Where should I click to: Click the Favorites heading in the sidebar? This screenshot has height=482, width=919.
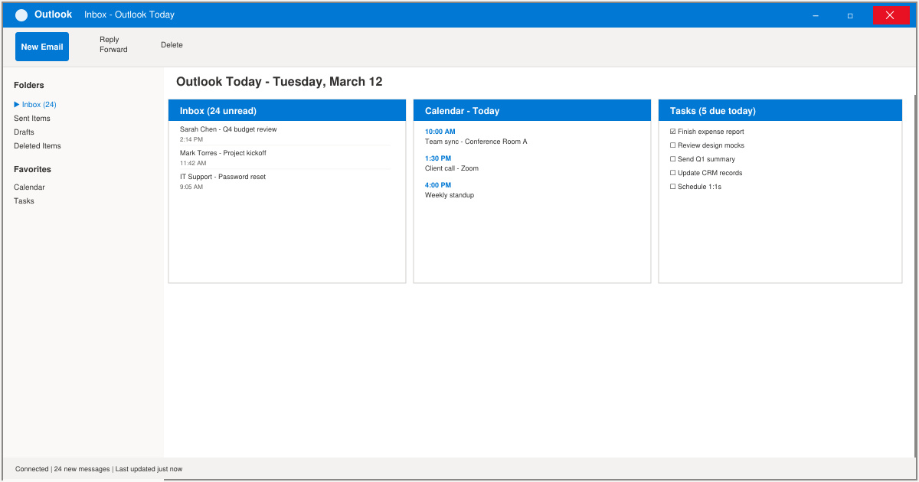click(32, 170)
